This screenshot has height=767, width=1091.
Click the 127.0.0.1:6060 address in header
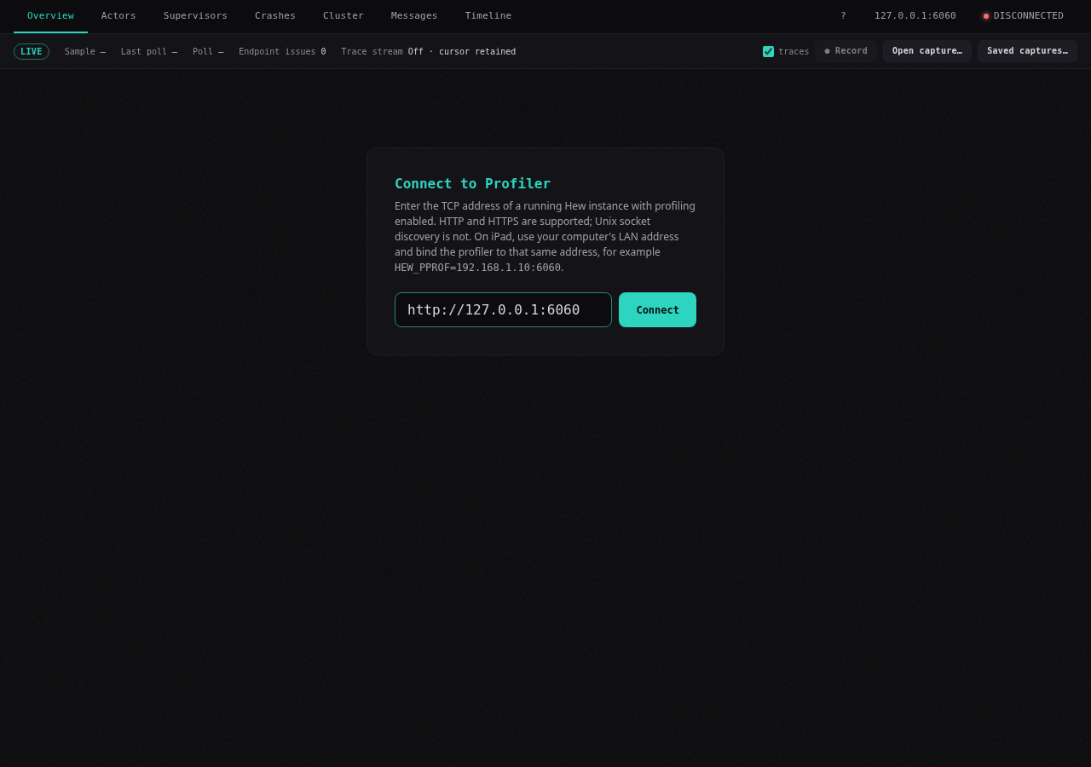pyautogui.click(x=915, y=16)
